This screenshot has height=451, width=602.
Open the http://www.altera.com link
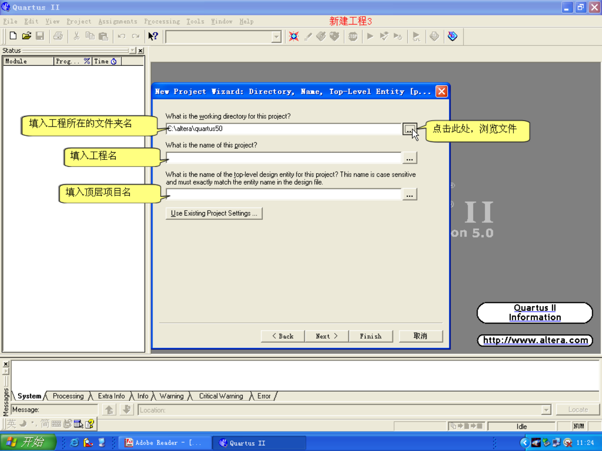coord(535,340)
